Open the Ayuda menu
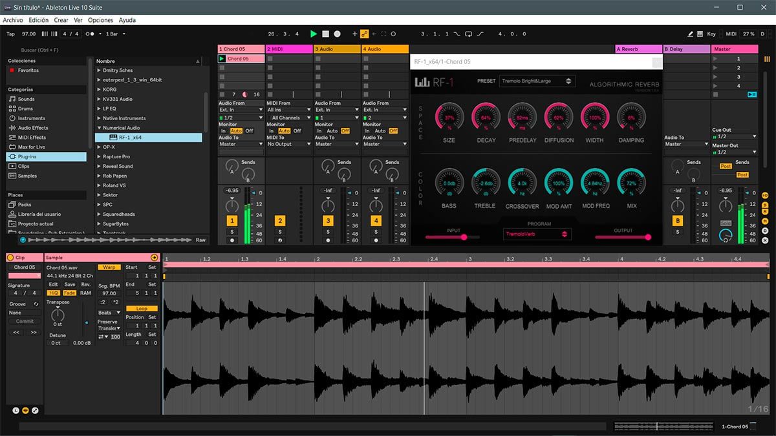Viewport: 776px width, 436px height. 127,20
